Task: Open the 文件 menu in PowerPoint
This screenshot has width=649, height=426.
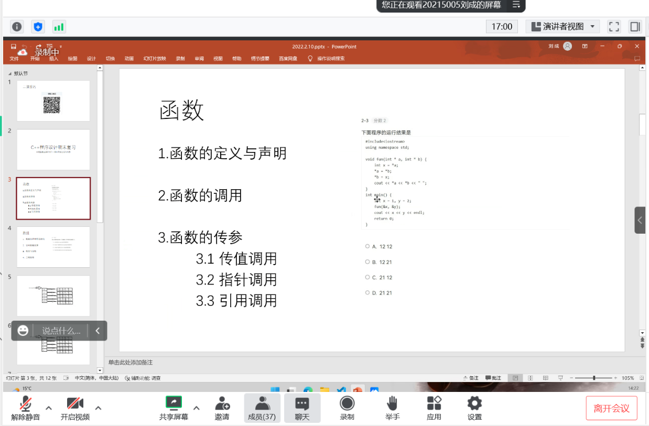Action: pyautogui.click(x=14, y=59)
